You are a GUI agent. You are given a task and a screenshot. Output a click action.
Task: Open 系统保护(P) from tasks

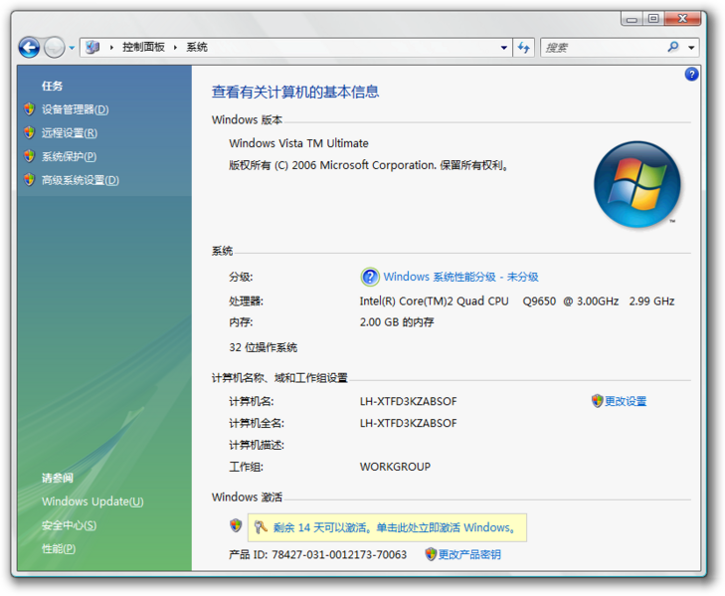(x=69, y=157)
